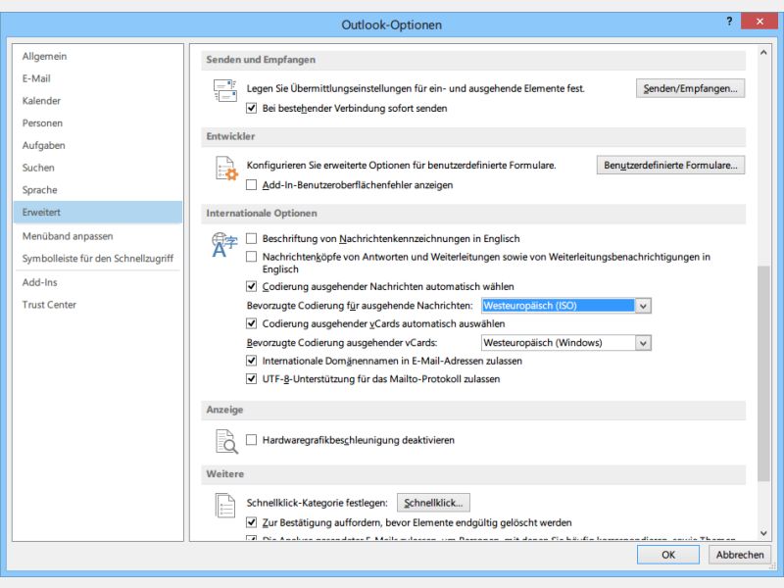Check 'Nachrichtenköpfe von Antworten und Weiterleitungen' option
Viewport: 784px width, 588px height.
252,257
